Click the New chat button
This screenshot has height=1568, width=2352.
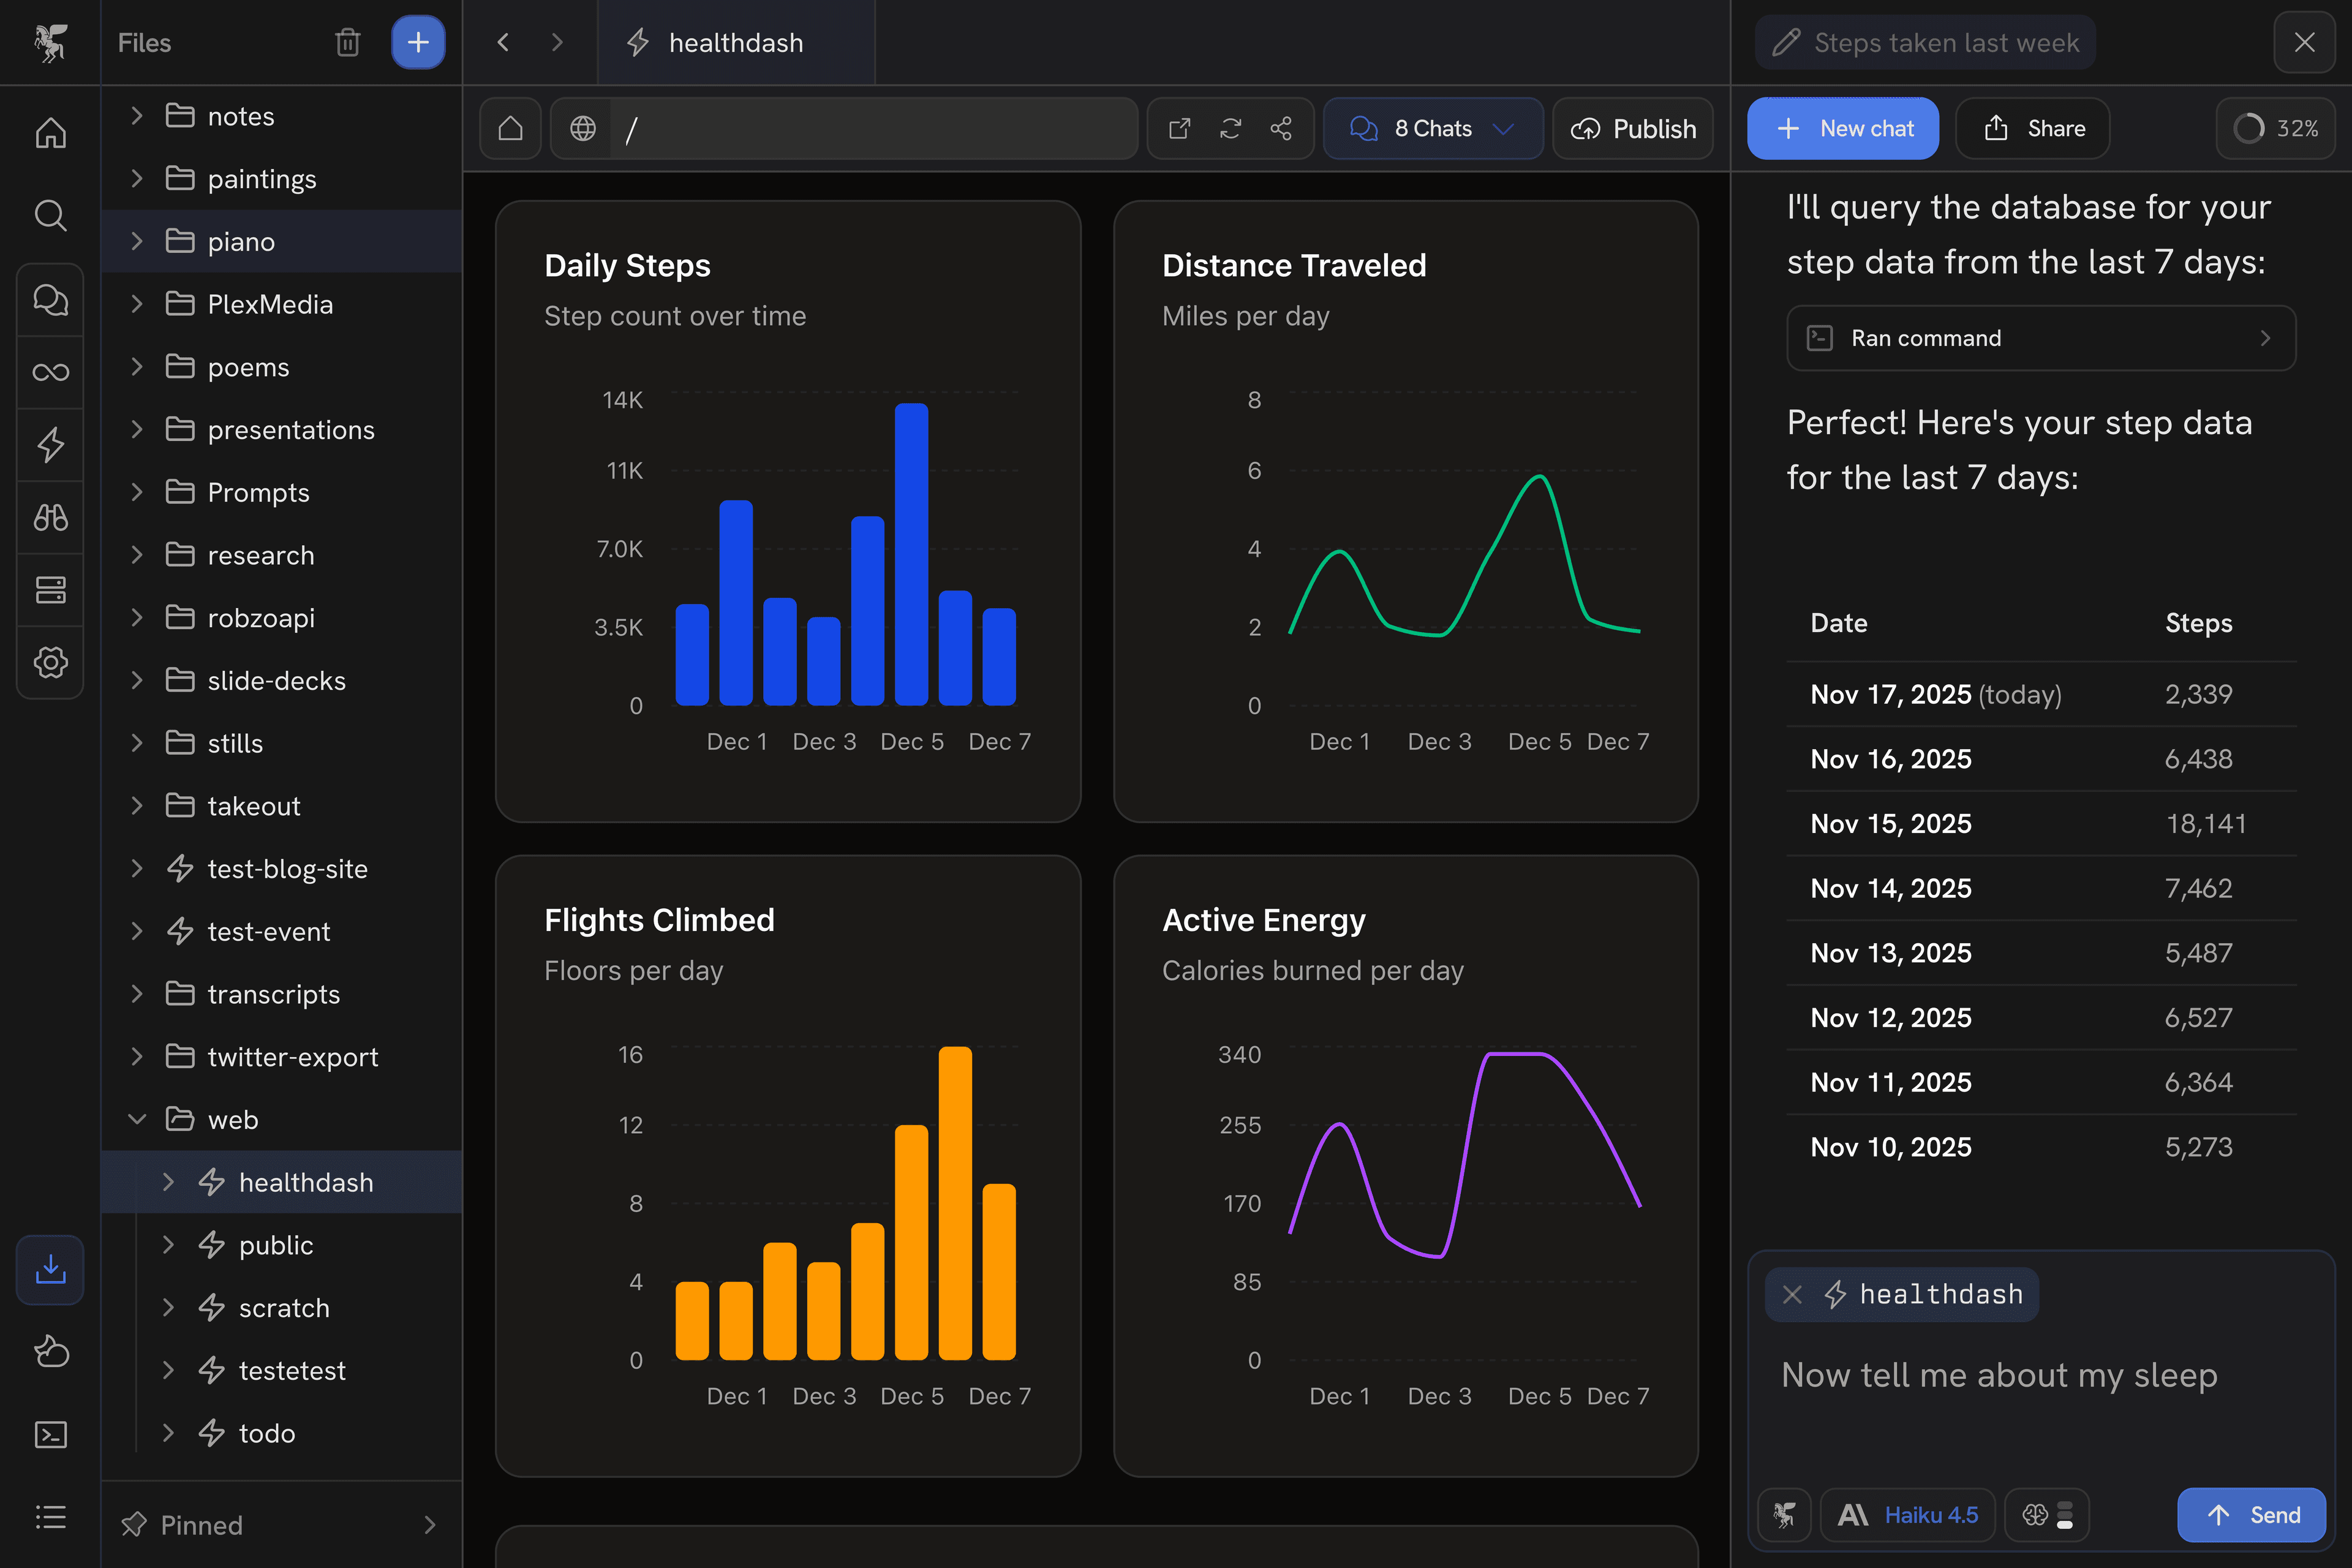tap(1842, 129)
